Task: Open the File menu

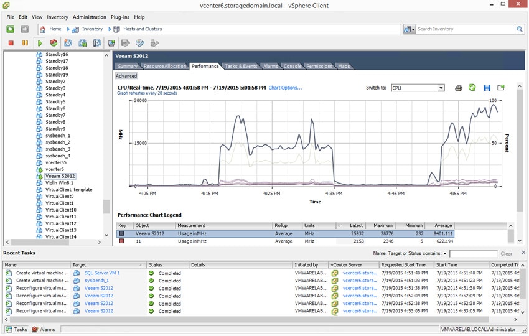Action: point(10,17)
